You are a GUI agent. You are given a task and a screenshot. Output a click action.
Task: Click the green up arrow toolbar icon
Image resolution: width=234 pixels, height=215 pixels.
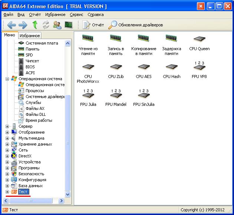(x=35, y=25)
